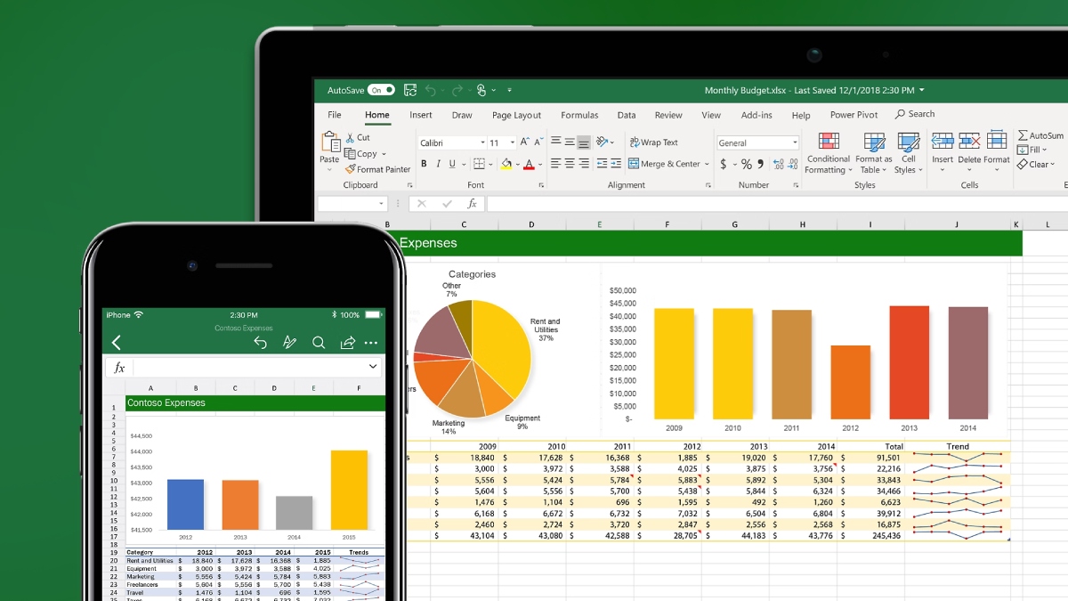
Task: Tap the share icon on the iPhone toolbar
Action: [x=348, y=343]
